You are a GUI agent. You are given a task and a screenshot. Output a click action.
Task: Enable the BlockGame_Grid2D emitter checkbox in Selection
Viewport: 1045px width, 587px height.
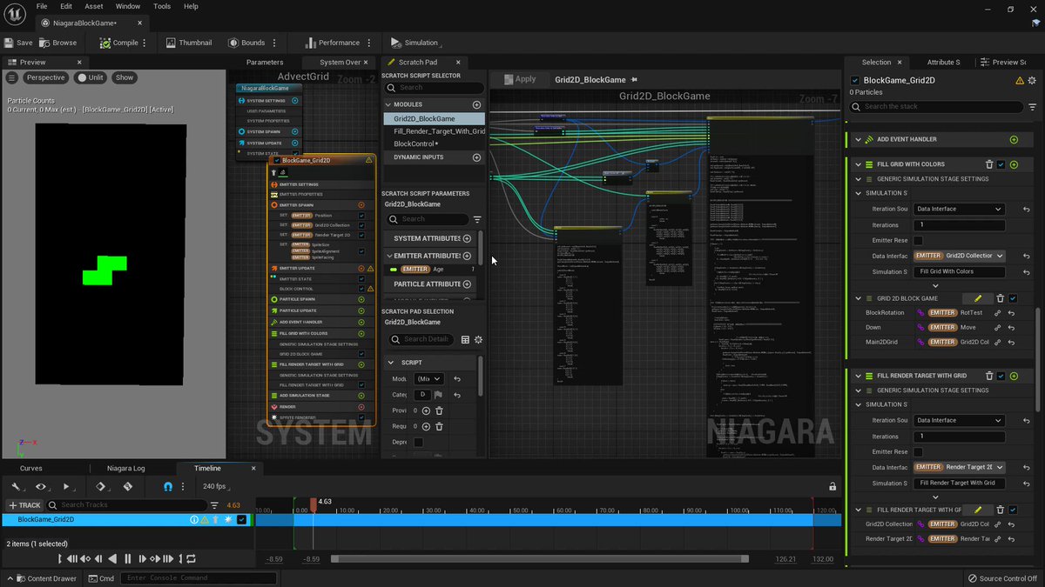coord(854,80)
